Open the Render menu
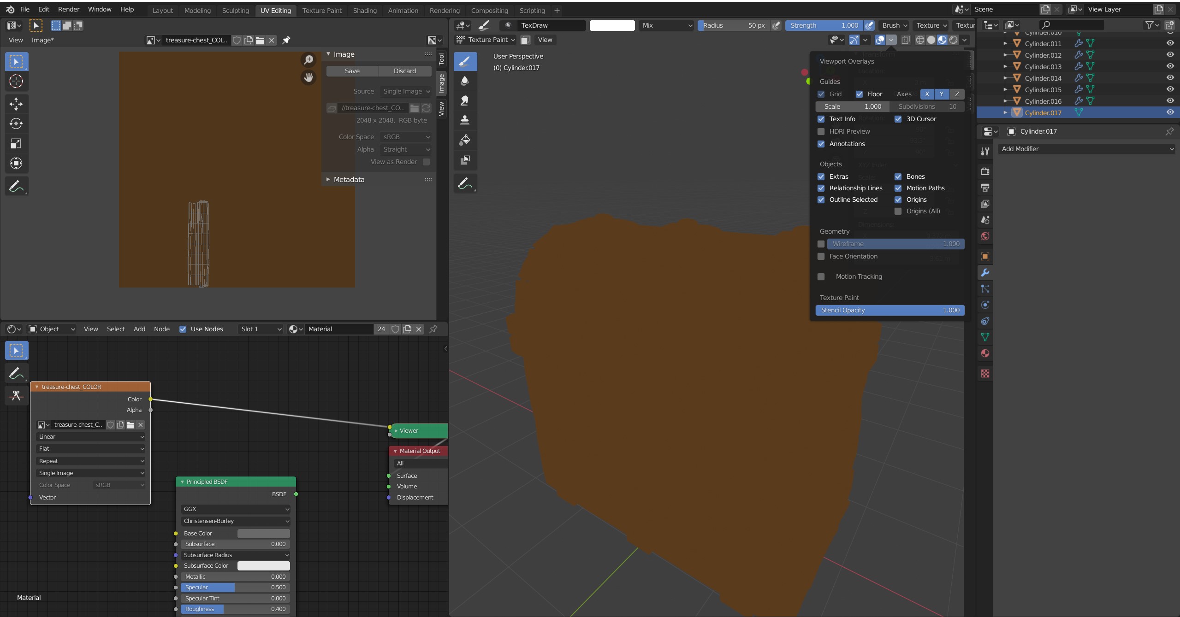The width and height of the screenshot is (1180, 617). (x=69, y=9)
